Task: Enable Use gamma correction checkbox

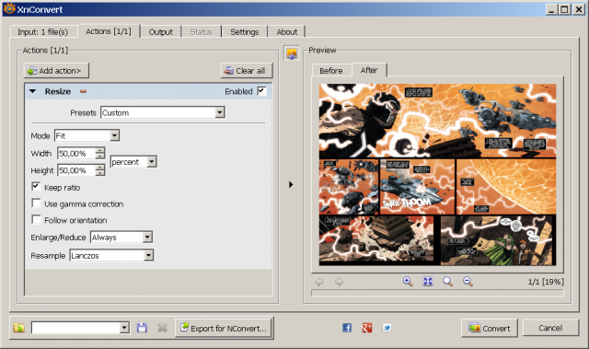Action: click(37, 204)
